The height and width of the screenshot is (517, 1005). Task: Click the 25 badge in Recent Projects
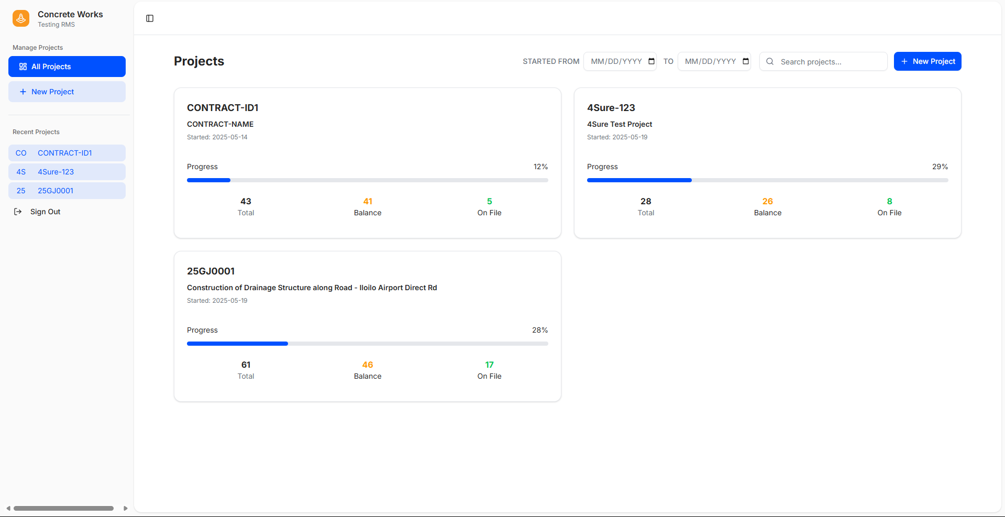pos(21,191)
